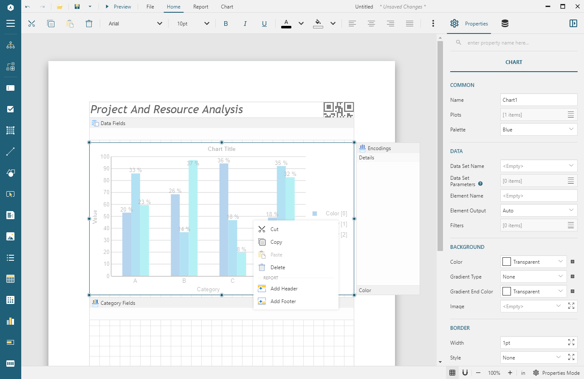Toggle bold text formatting
Viewport: 584px width, 379px height.
point(226,24)
